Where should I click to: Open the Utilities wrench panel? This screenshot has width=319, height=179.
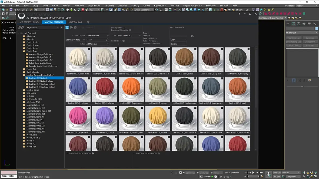[314, 24]
